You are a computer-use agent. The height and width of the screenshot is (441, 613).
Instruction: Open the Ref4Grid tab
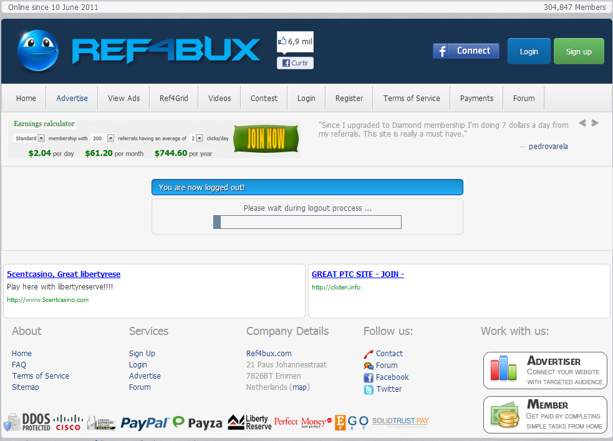[x=173, y=98]
